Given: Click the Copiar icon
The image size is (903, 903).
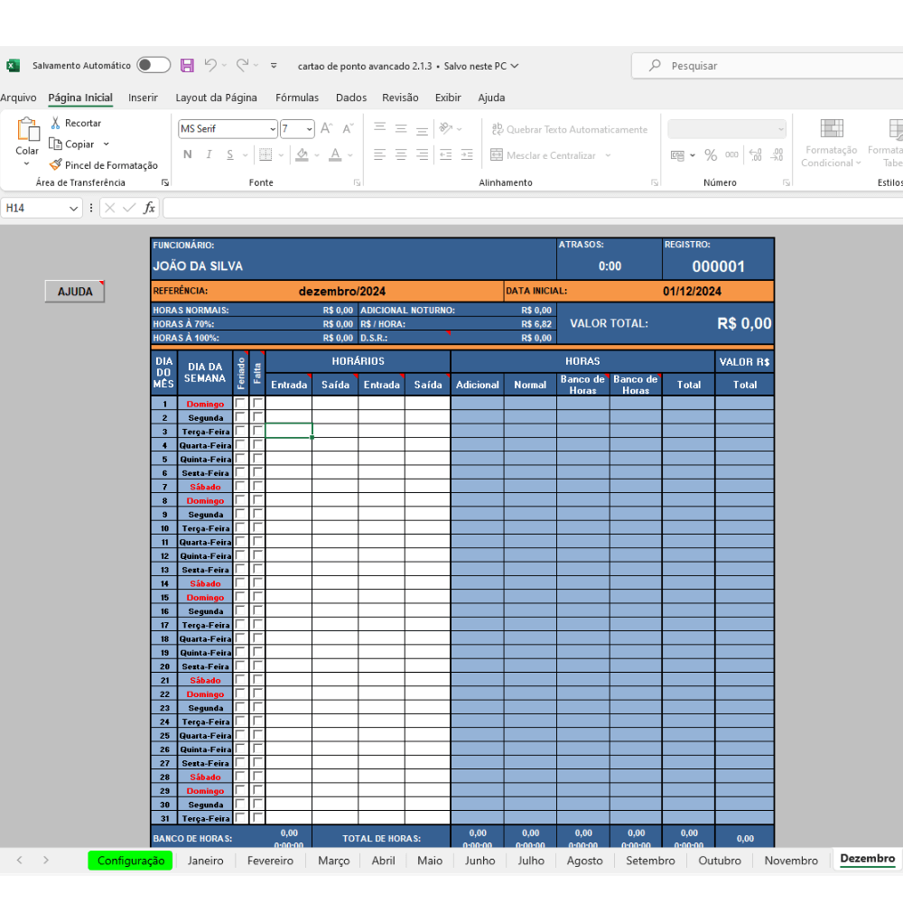Looking at the screenshot, I should pyautogui.click(x=55, y=144).
